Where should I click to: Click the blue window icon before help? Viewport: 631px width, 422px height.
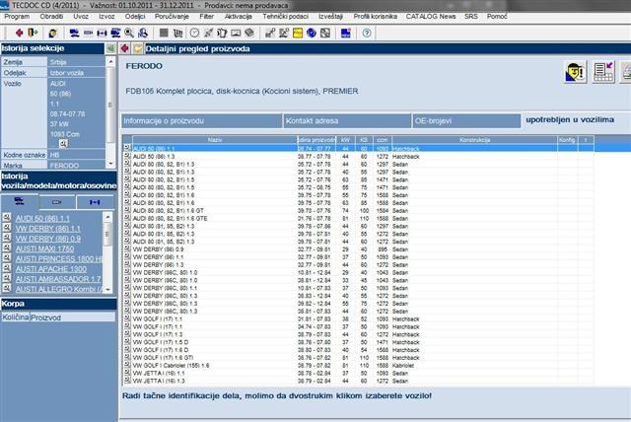346,33
